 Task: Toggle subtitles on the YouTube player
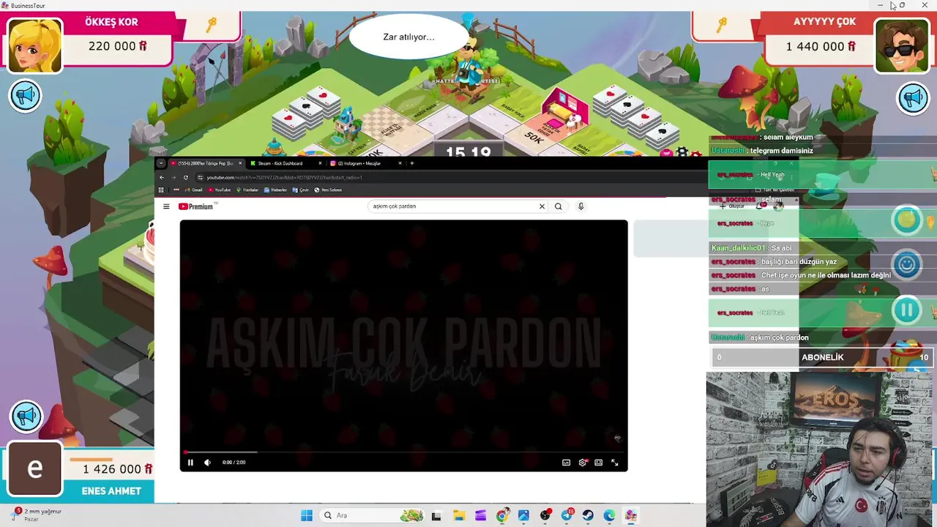coord(566,463)
